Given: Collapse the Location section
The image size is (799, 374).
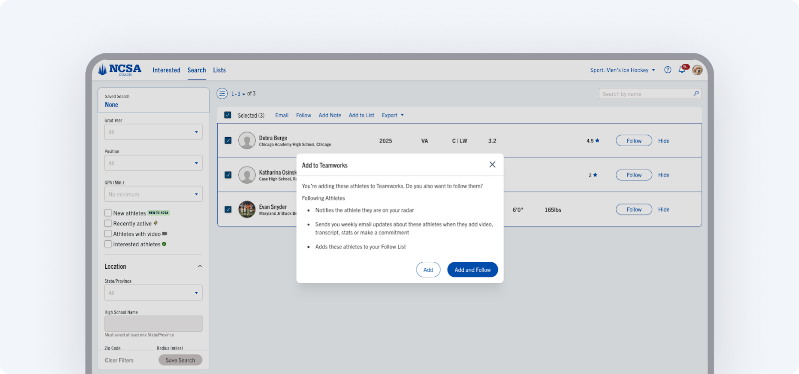Looking at the screenshot, I should tap(200, 266).
